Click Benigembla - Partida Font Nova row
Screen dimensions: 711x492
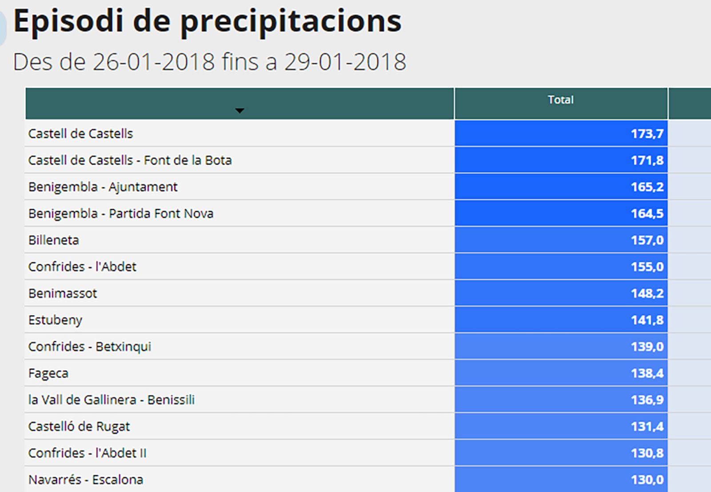pyautogui.click(x=120, y=214)
